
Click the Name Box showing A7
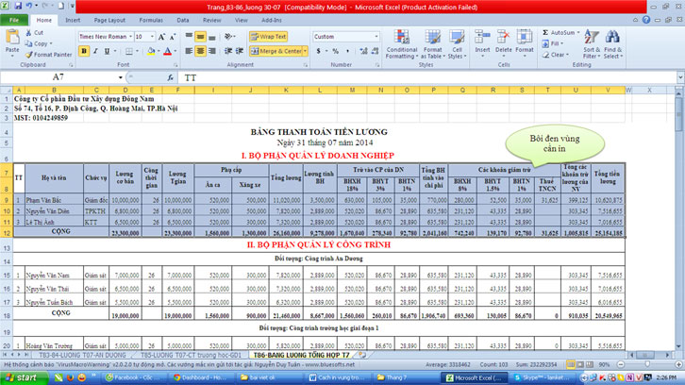click(x=58, y=77)
